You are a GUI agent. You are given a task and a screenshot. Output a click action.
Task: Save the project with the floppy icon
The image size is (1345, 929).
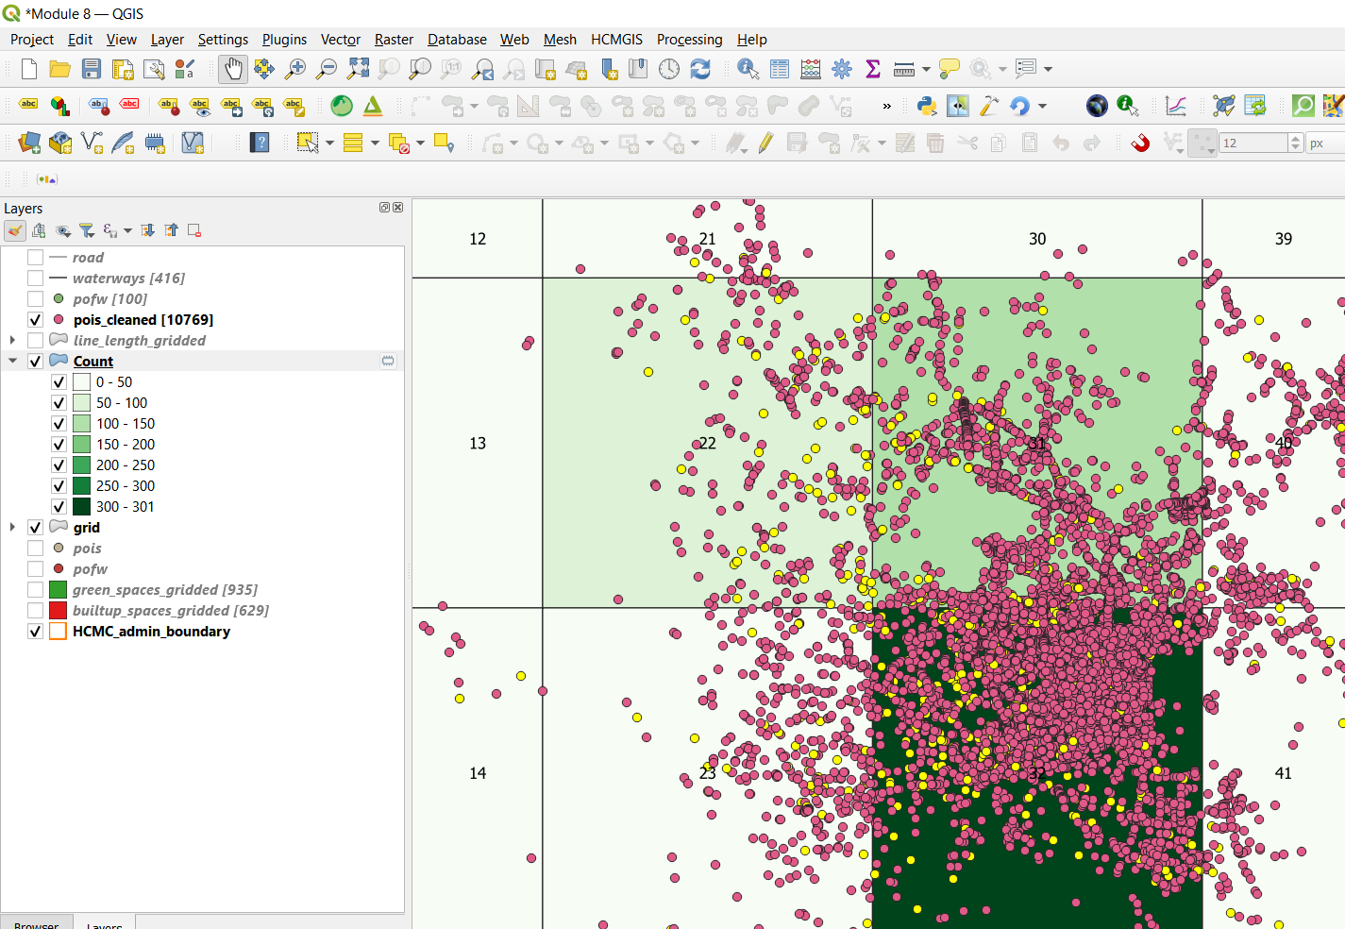pyautogui.click(x=92, y=69)
